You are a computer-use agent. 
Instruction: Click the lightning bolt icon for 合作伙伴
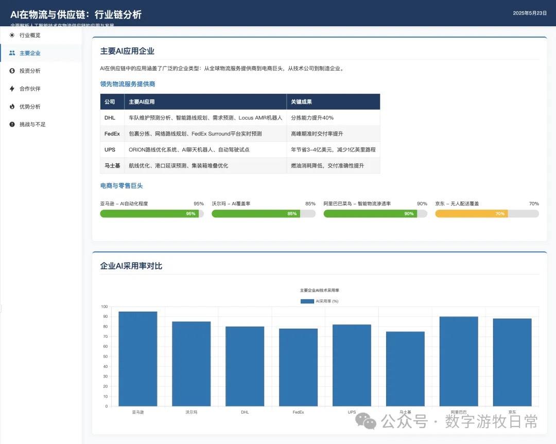coord(12,89)
